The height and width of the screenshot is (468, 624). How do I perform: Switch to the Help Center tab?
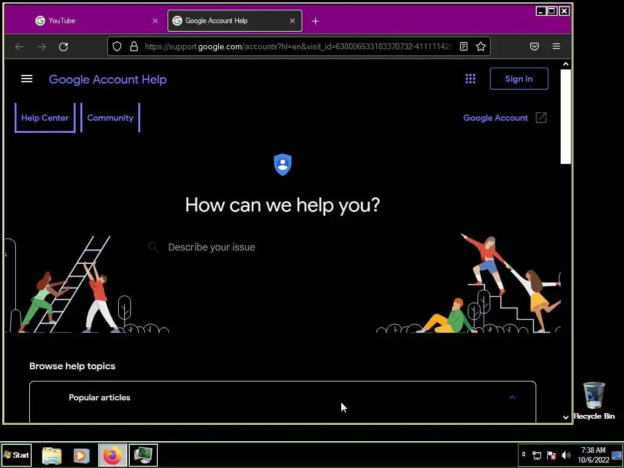tap(45, 118)
